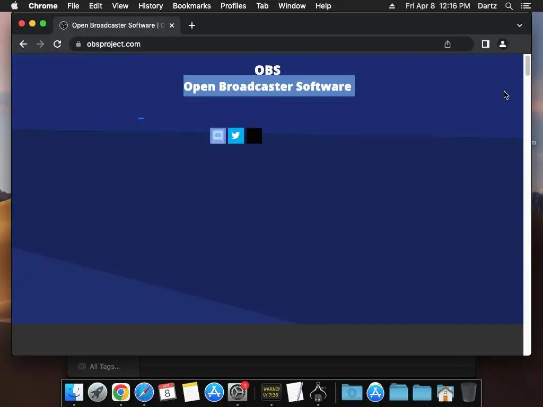The width and height of the screenshot is (543, 407).
Task: Open Finder from the Dock
Action: (x=74, y=393)
